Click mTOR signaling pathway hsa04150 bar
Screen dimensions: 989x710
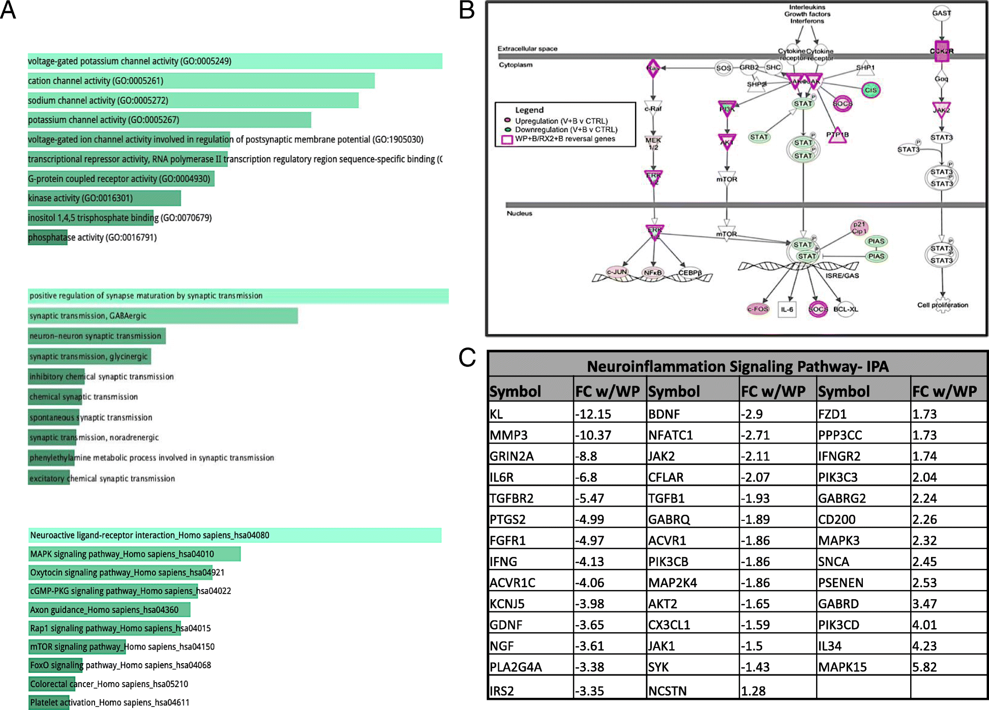point(77,647)
